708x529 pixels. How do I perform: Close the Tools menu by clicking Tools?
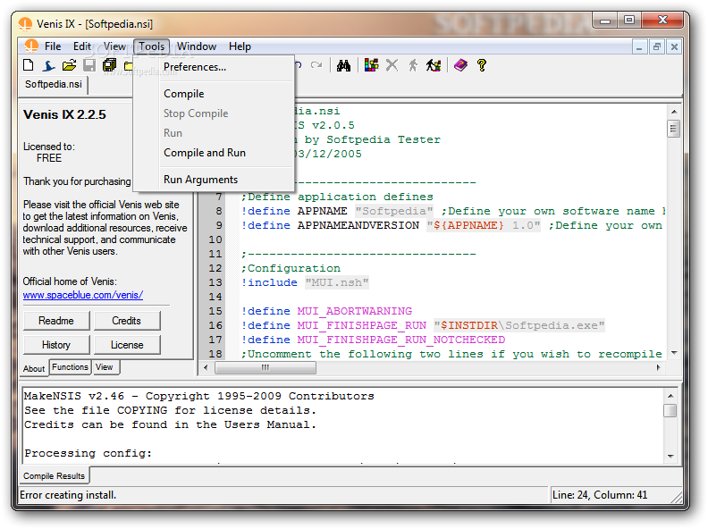(151, 46)
